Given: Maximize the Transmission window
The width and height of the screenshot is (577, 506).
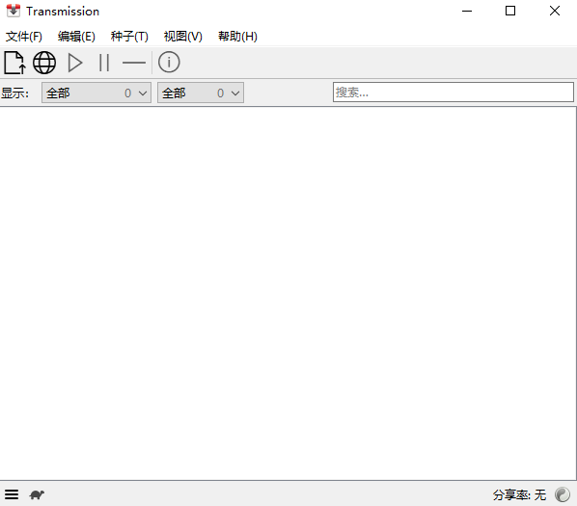Looking at the screenshot, I should pyautogui.click(x=510, y=11).
